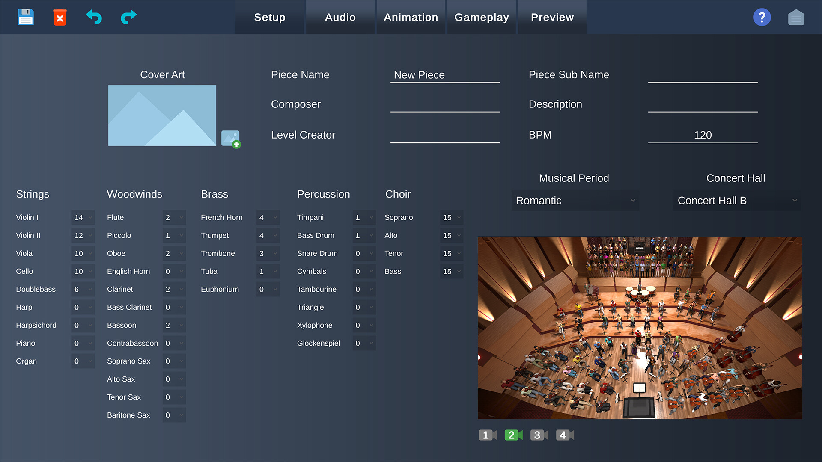Switch to the Gameplay tab
Viewport: 822px width, 462px height.
coord(481,17)
